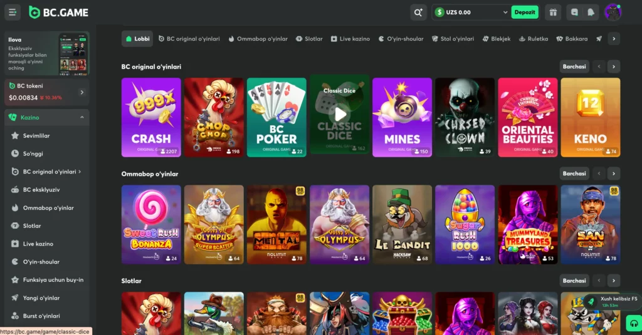Open the Le Bandit game thumbnail
The height and width of the screenshot is (335, 642).
(402, 225)
